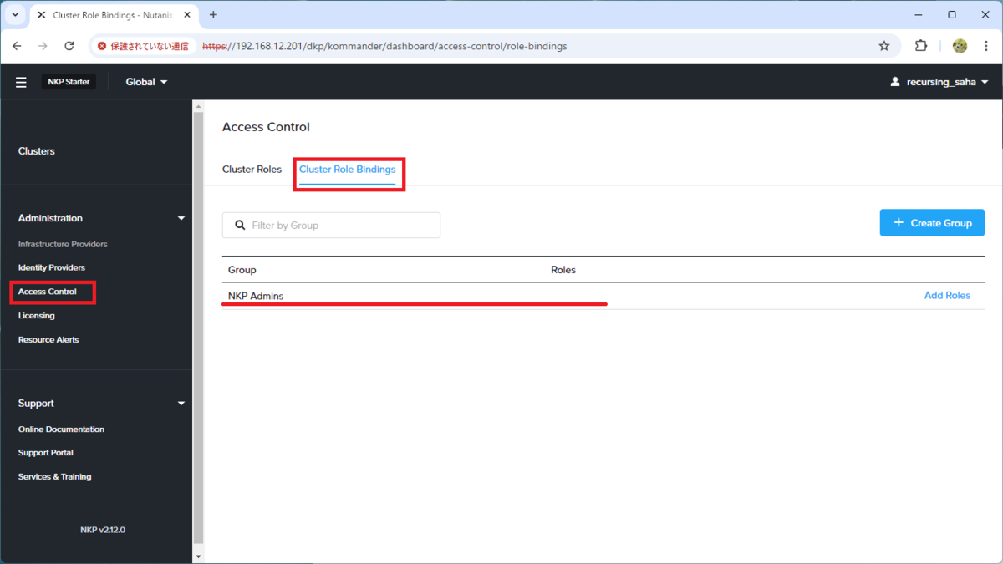Screen dimensions: 1003x564
Task: Open Clusters in the sidebar
Action: pos(37,151)
